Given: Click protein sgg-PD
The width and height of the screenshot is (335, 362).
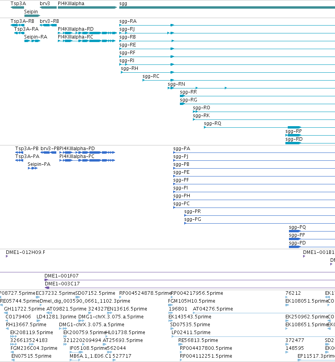Looking at the screenshot, I should click(x=297, y=243).
